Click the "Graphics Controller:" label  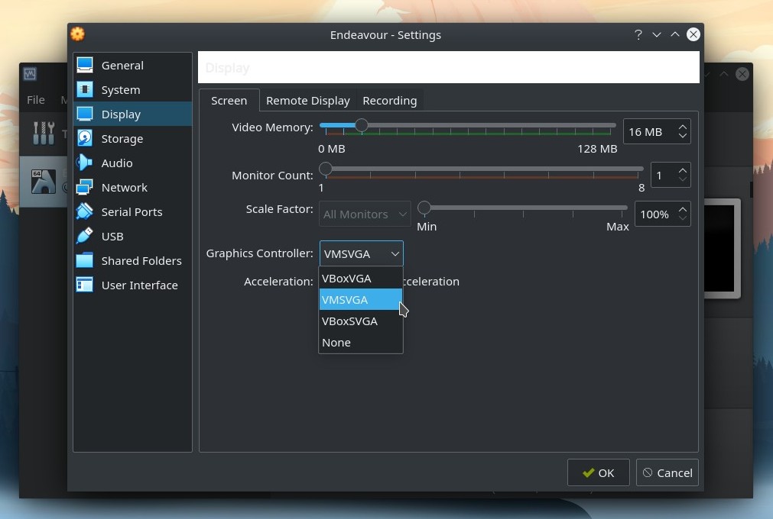coord(259,253)
